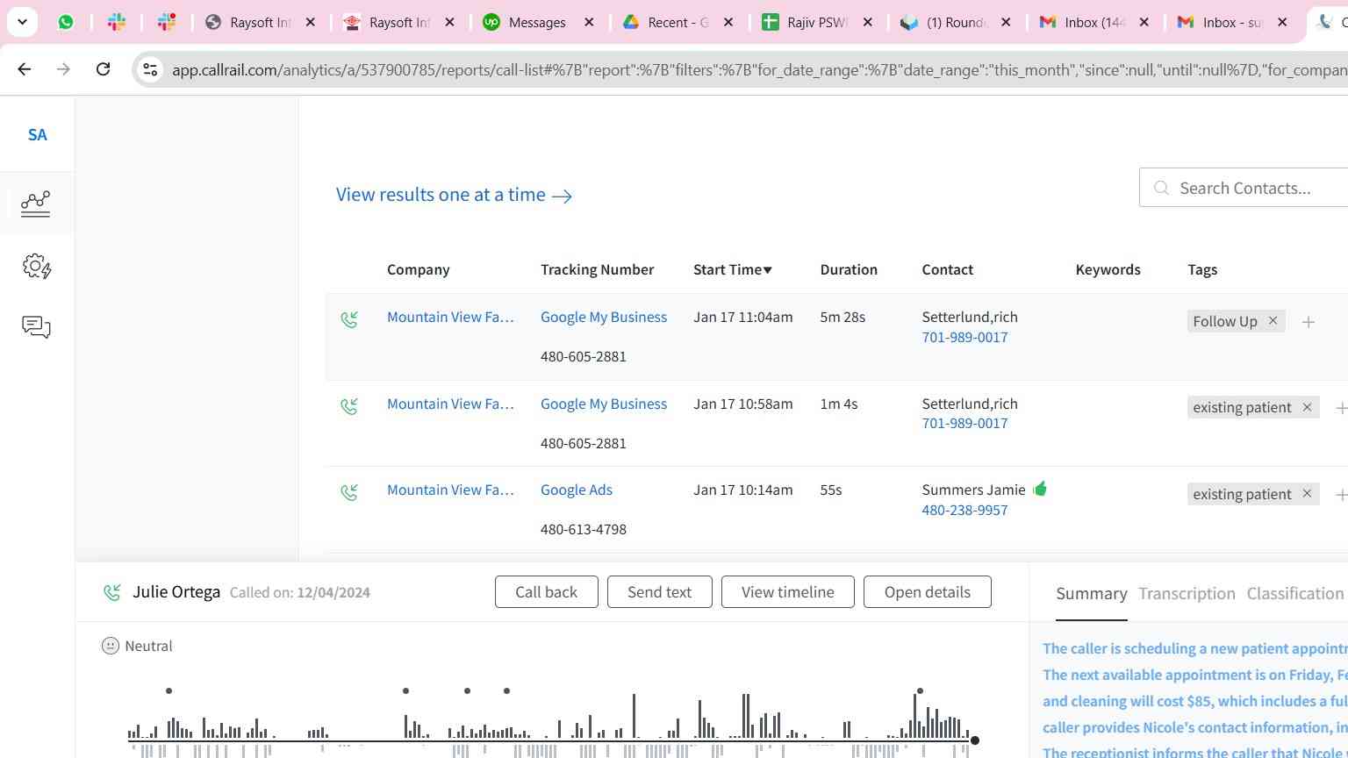This screenshot has width=1348, height=758.
Task: Click the inbound call icon beside Julie Ortega
Action: point(111,592)
